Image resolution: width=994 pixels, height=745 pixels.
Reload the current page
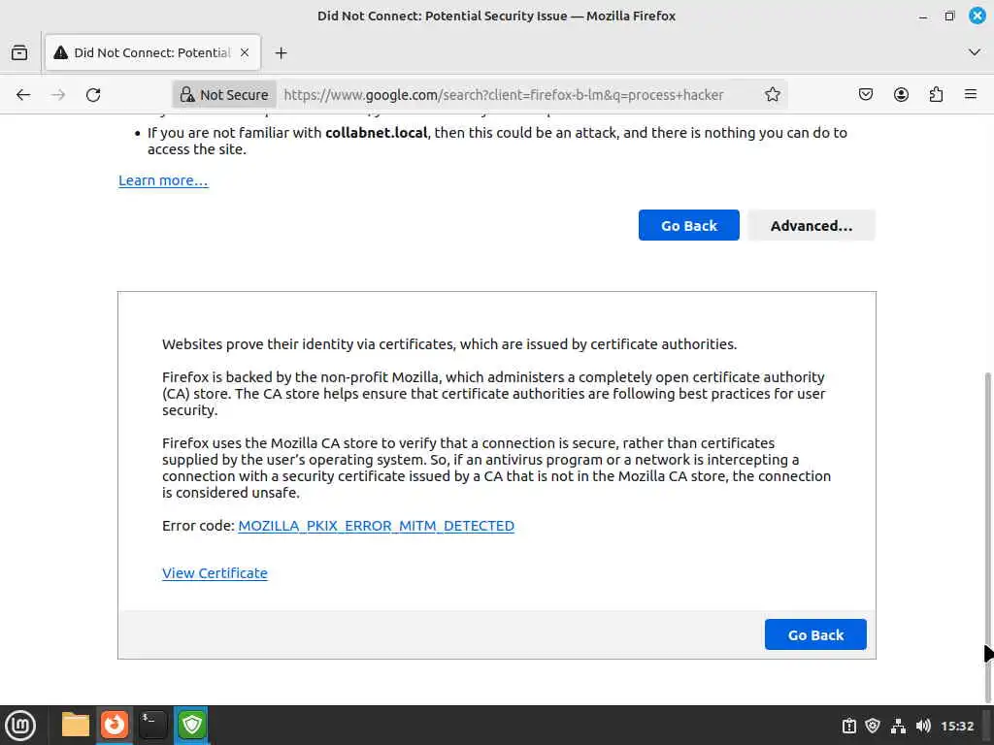click(x=93, y=94)
